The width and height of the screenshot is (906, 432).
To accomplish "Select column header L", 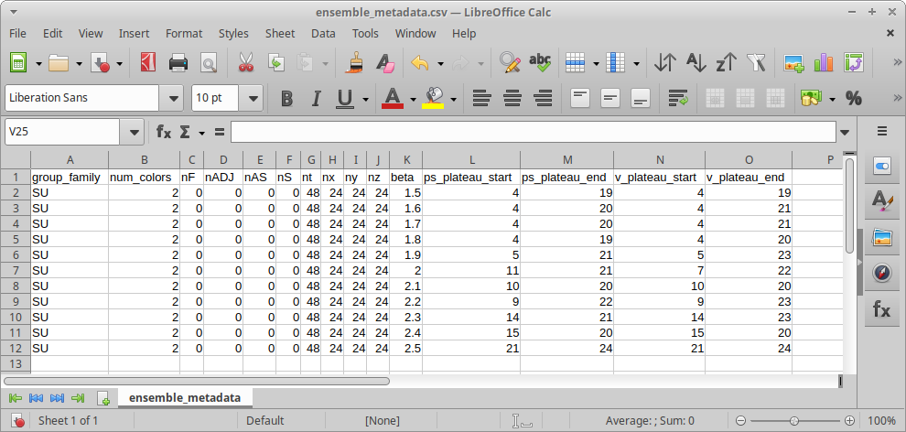I will click(x=471, y=160).
